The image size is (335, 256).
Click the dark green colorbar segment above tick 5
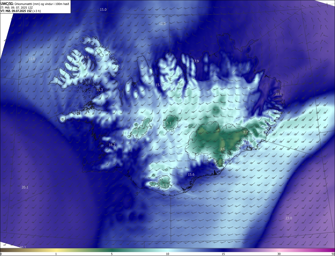112,250
